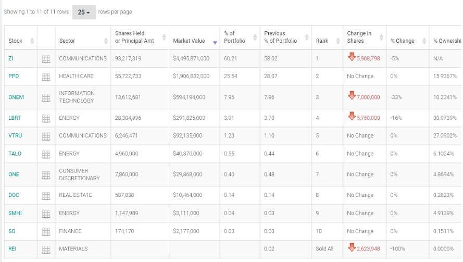Open the ZI stock link
This screenshot has height=262, width=463.
tap(11, 58)
